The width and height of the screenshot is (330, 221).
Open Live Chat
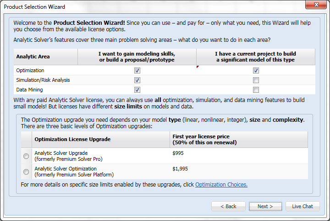[302, 206]
